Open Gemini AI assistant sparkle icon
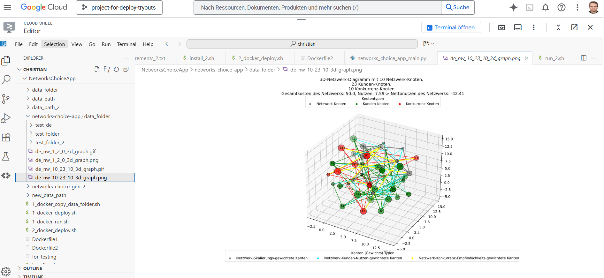The width and height of the screenshot is (604, 278). point(513,7)
